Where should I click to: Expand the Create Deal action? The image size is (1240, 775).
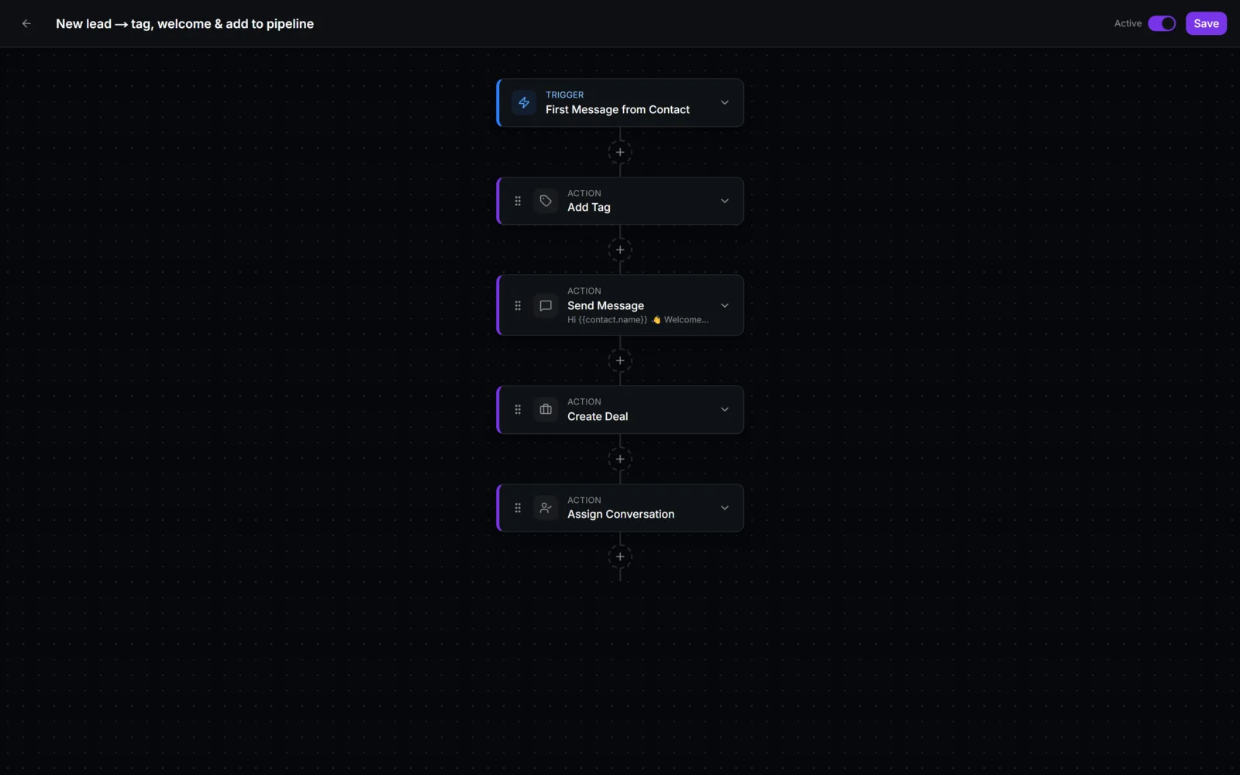coord(725,409)
